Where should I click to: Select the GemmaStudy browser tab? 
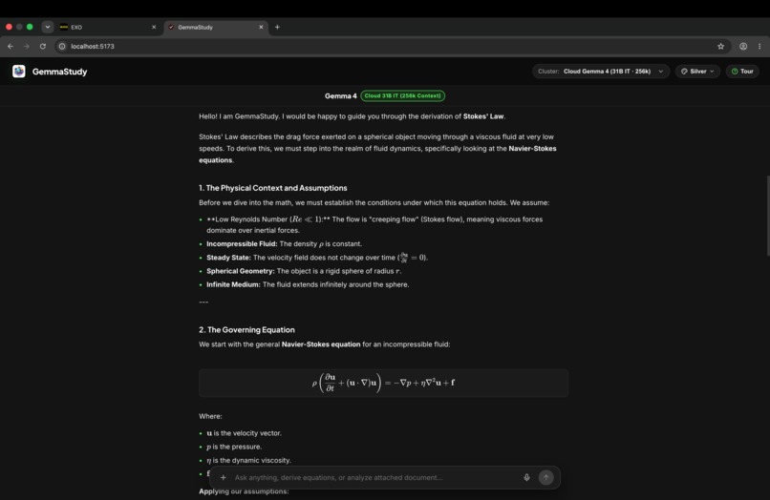(214, 28)
